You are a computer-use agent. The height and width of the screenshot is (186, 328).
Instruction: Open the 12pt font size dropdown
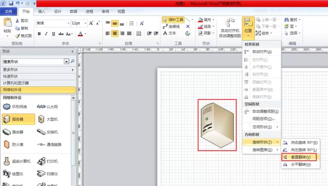[86, 23]
